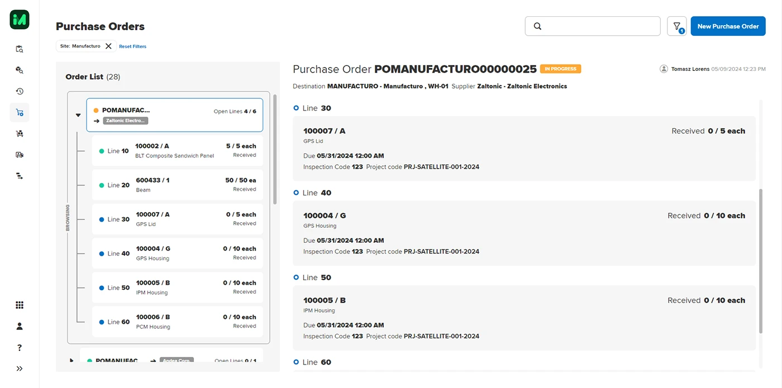This screenshot has width=782, height=388.
Task: Click the purchase order search field
Action: (598, 26)
